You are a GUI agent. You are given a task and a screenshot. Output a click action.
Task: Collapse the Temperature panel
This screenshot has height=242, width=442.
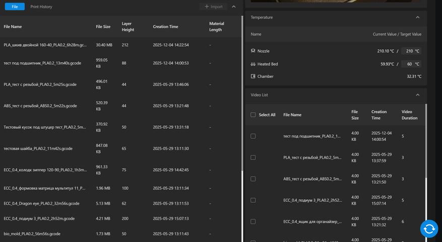coord(417,17)
